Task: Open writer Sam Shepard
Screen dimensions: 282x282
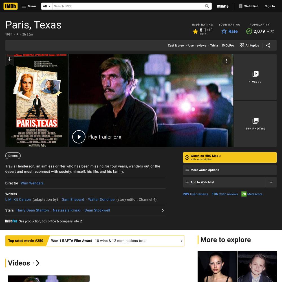Action: point(73,200)
